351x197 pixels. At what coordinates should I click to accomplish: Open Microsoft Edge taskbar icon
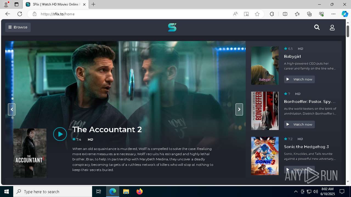(x=113, y=192)
